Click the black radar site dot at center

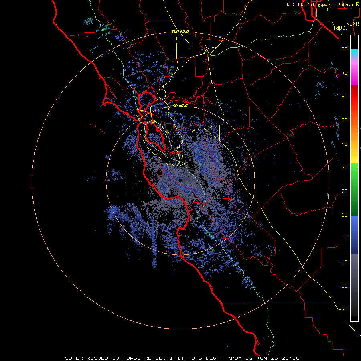pyautogui.click(x=180, y=180)
